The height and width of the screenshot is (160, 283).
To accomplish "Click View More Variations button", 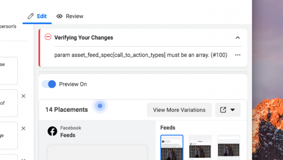I will tap(179, 110).
